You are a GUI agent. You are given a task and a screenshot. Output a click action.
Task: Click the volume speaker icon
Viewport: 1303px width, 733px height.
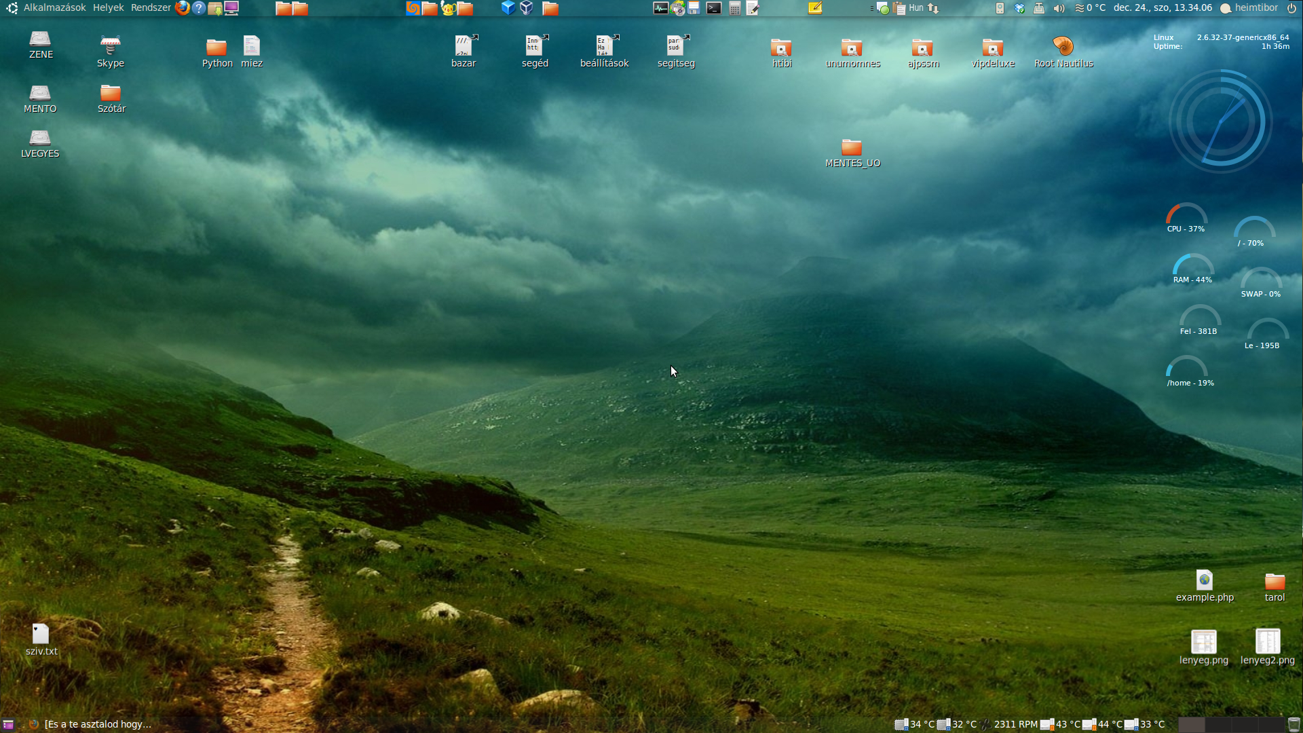click(x=1059, y=8)
